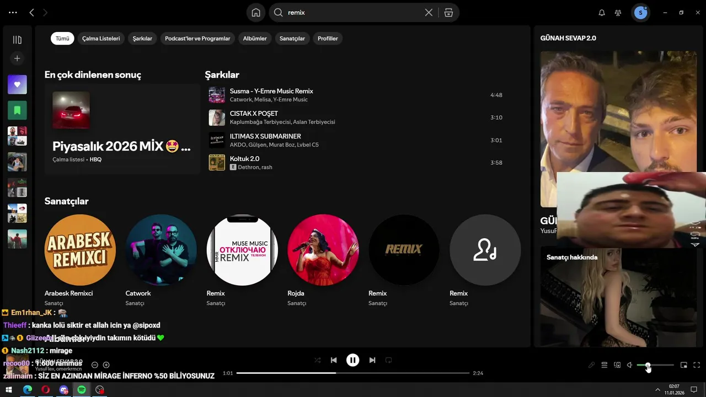Open artists 'Dethron, rash' link
Image resolution: width=706 pixels, height=397 pixels.
pos(255,167)
